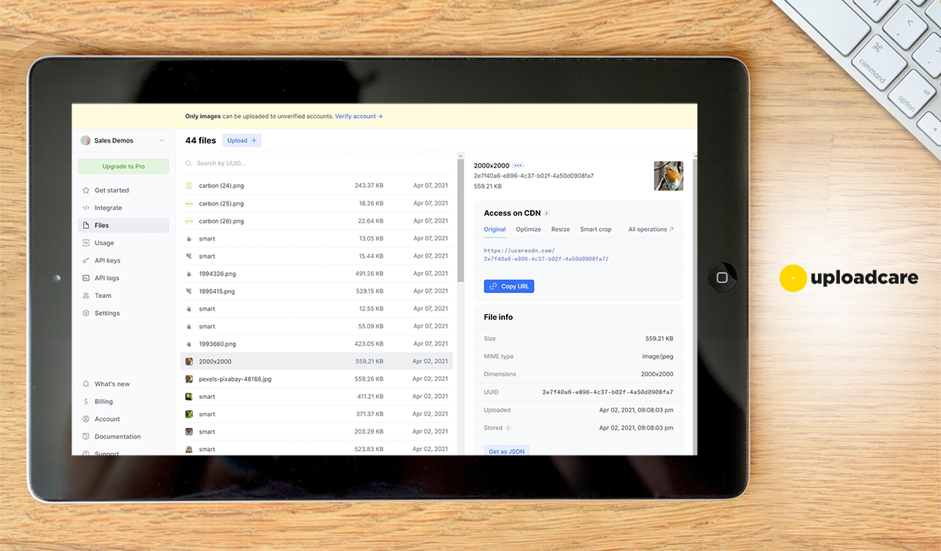Click the Upload button beside 44 files
This screenshot has width=941, height=551.
point(242,141)
